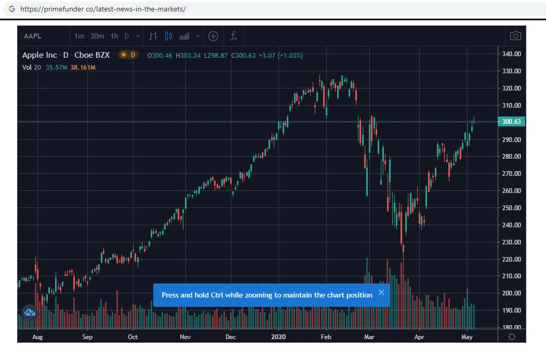Viewport: 546px width, 362px height.
Task: Open chart settings gear icon
Action: click(512, 337)
